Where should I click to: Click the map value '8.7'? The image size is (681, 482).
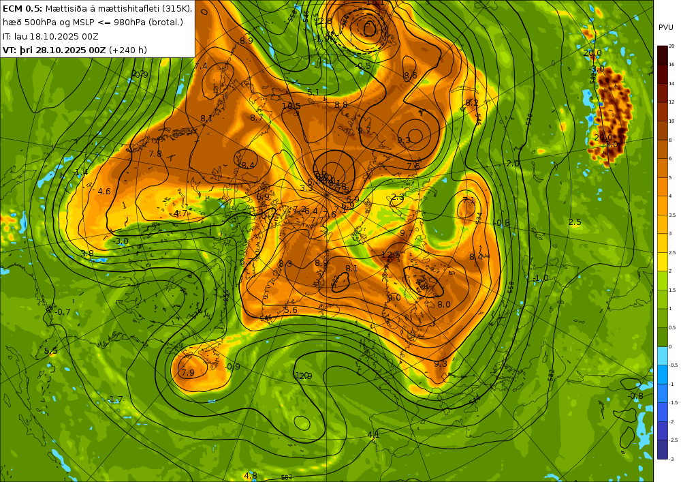pyautogui.click(x=257, y=117)
